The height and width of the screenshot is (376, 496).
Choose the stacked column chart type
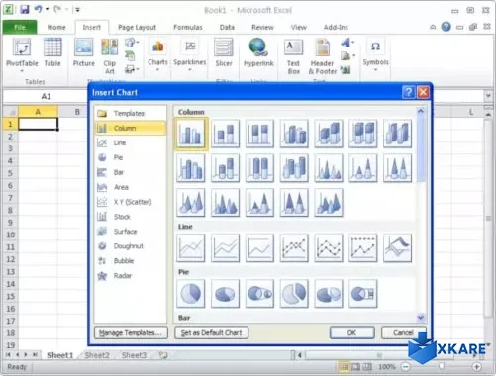tap(225, 134)
